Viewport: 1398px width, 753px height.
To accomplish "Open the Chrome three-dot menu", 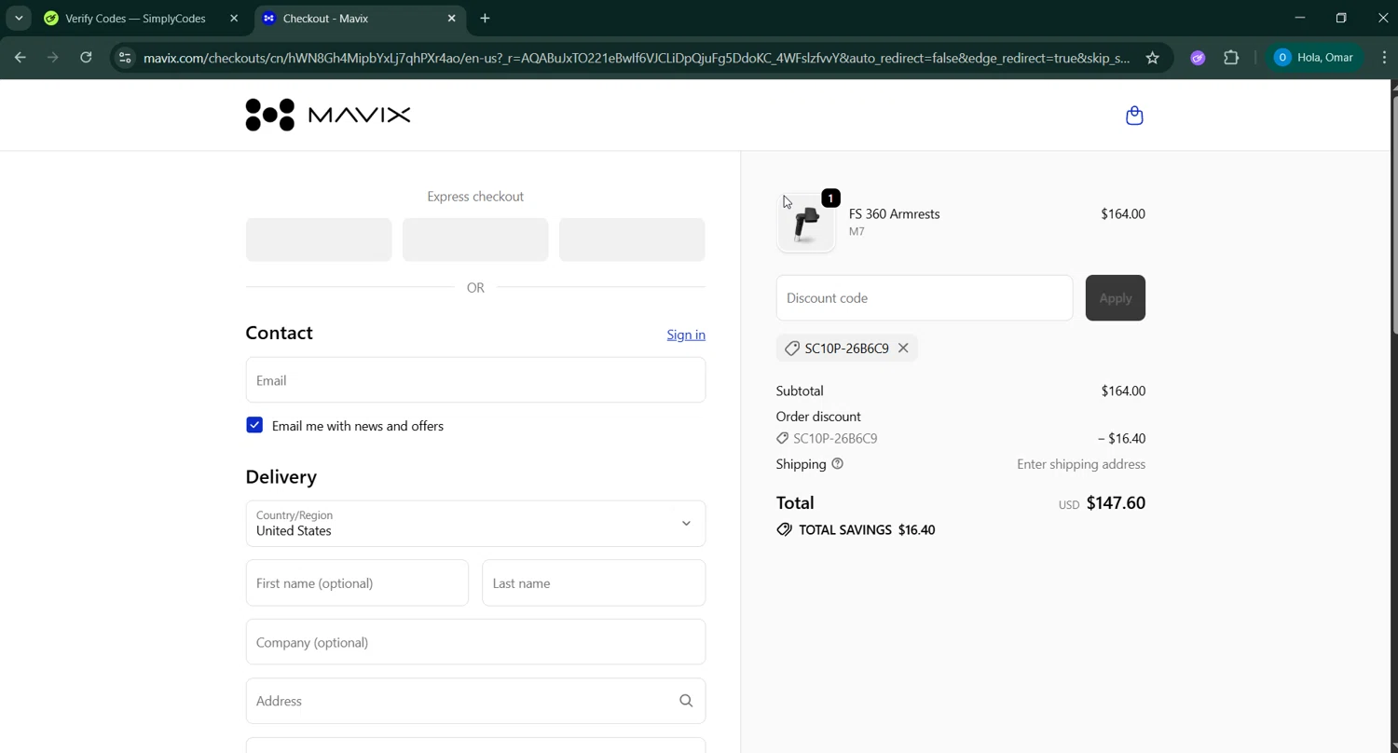I will [1384, 58].
